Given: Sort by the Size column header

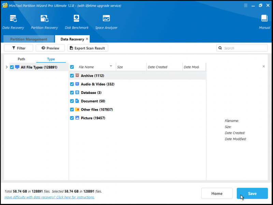Looking at the screenshot, I should (131, 67).
